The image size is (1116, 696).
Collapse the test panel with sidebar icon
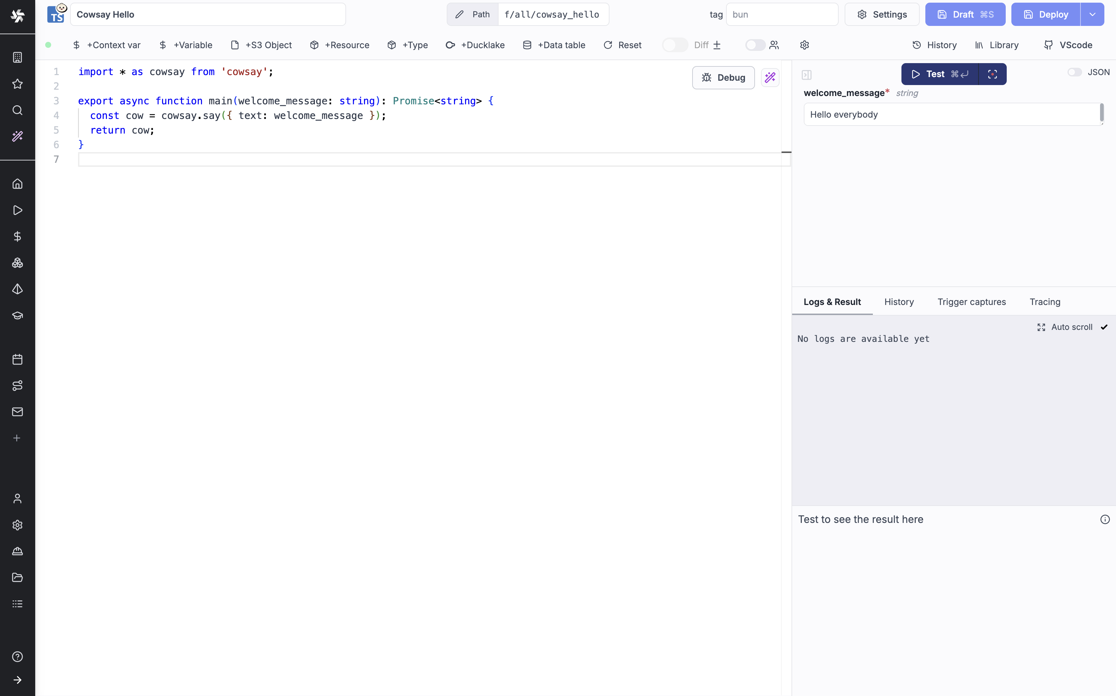(x=806, y=74)
